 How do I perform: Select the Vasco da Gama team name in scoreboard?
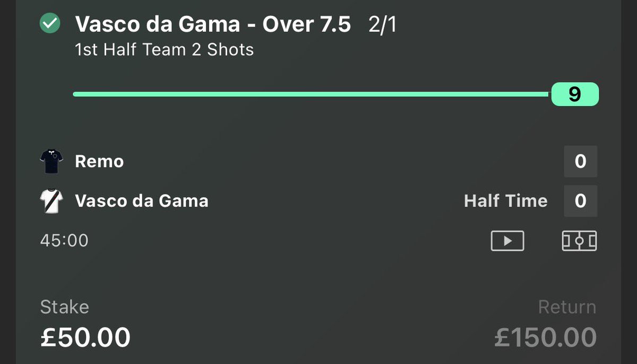pyautogui.click(x=142, y=201)
